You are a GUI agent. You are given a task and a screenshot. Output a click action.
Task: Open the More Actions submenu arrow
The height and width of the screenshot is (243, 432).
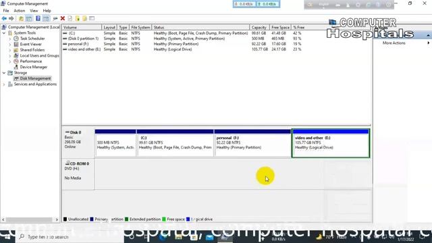[x=429, y=43]
